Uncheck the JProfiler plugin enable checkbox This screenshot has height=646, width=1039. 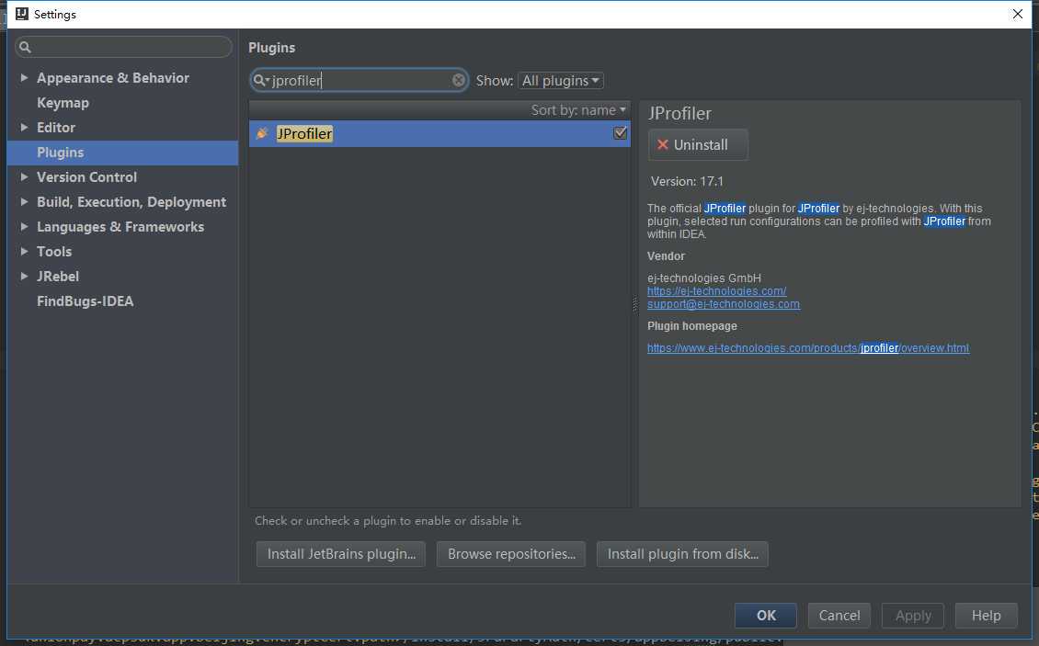[621, 133]
